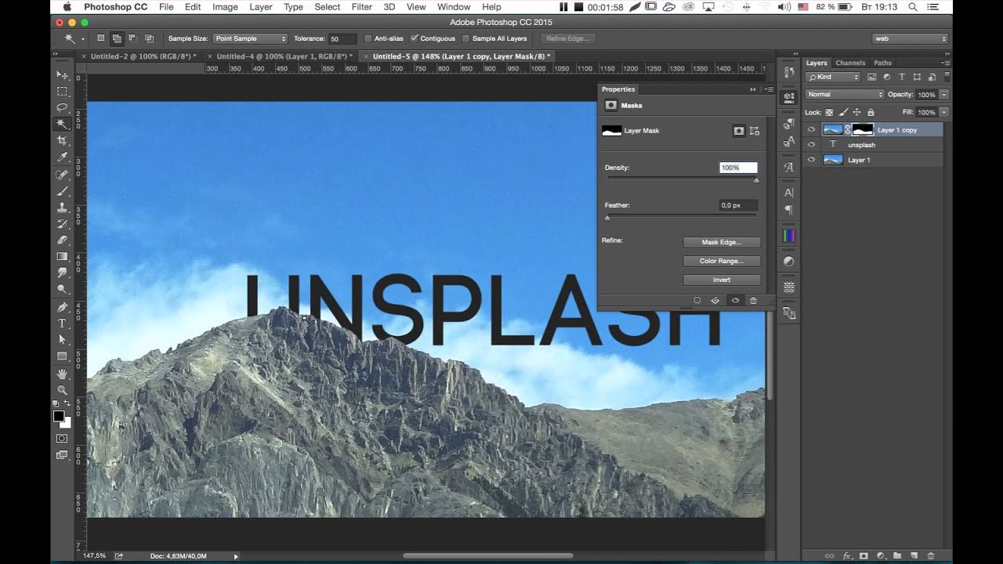Select the Path Selection tool
Image resolution: width=1003 pixels, height=564 pixels.
[62, 340]
